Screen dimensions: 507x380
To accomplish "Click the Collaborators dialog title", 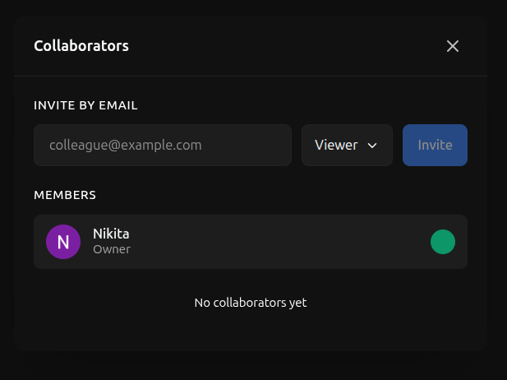I will 81,46.
